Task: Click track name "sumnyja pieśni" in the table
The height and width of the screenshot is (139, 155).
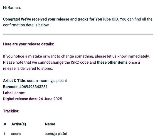Action: click(56, 134)
